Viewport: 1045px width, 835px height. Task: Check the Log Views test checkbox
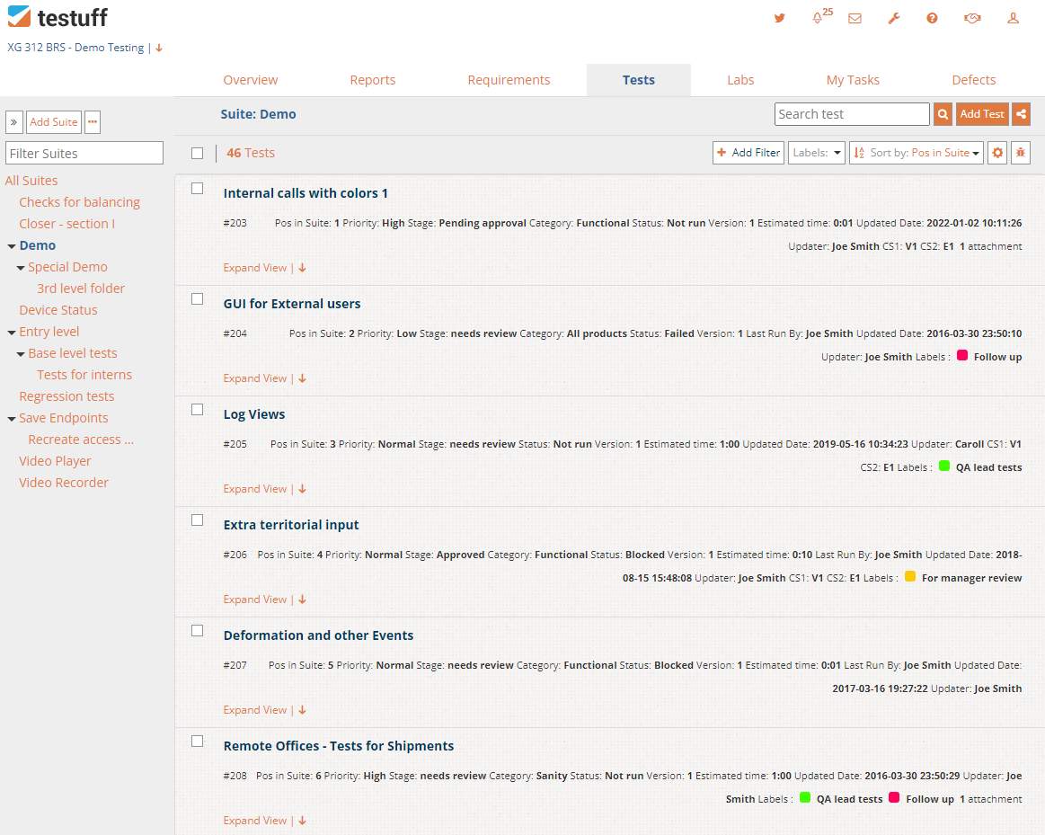[198, 410]
